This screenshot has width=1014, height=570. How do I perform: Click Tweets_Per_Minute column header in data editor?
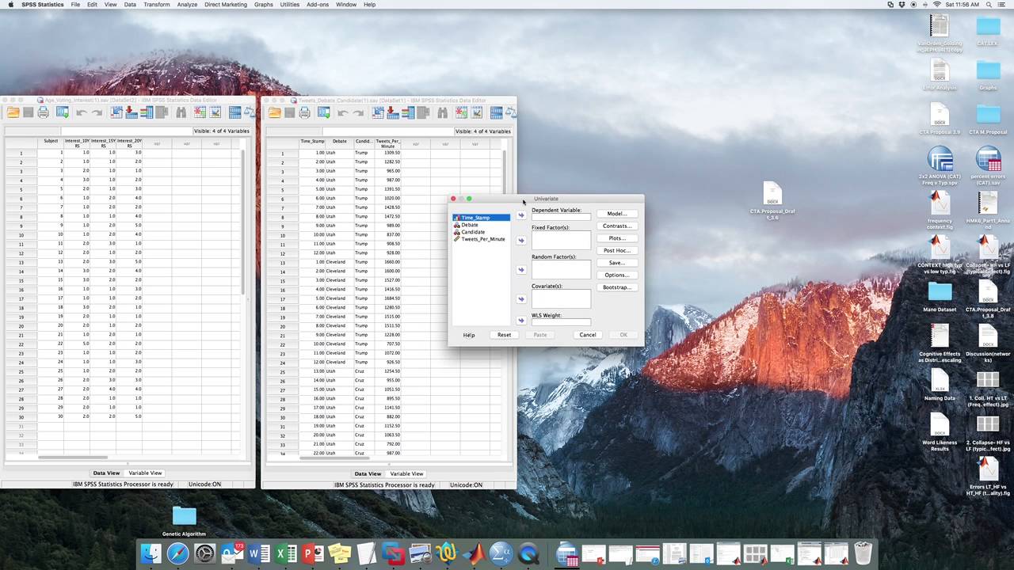[387, 143]
